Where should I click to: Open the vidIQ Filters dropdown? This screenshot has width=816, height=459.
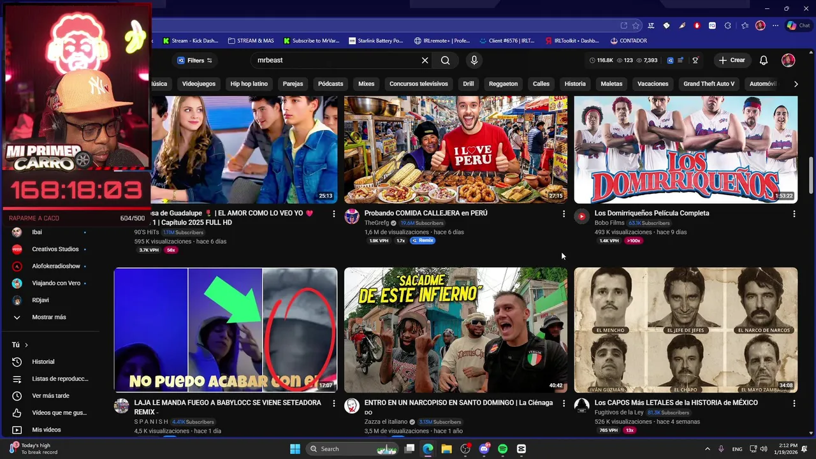tap(194, 61)
